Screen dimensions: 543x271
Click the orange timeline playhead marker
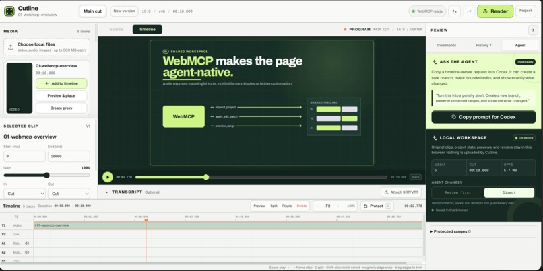(146, 220)
